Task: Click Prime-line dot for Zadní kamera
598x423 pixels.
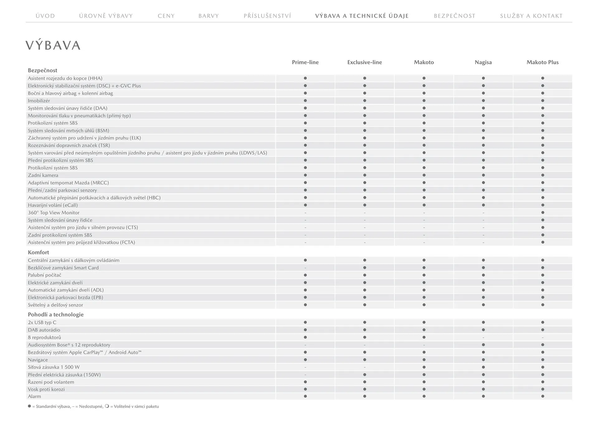Action: click(305, 175)
